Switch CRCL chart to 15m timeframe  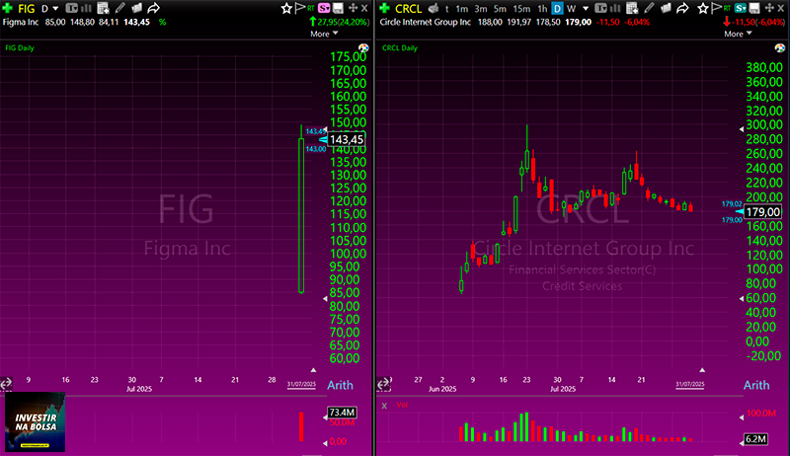521,9
